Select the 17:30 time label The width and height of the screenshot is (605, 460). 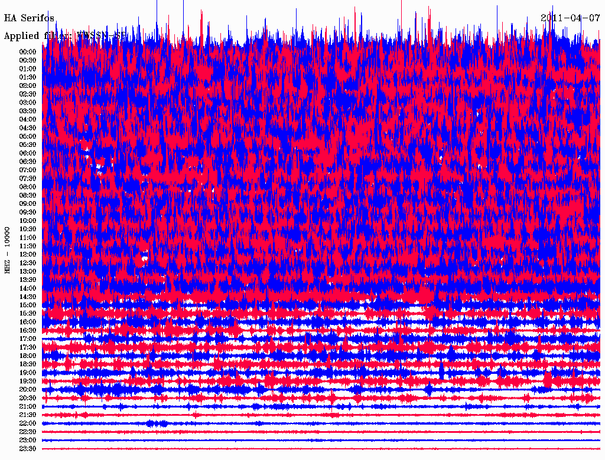point(28,347)
